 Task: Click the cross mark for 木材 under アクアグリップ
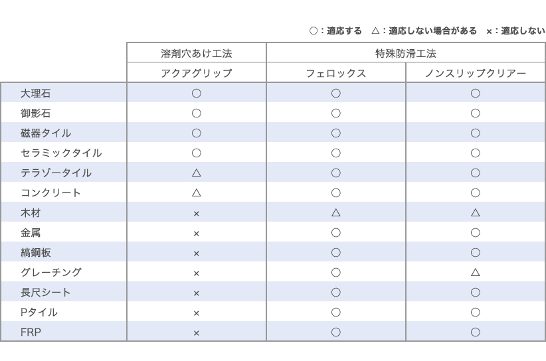pos(197,214)
